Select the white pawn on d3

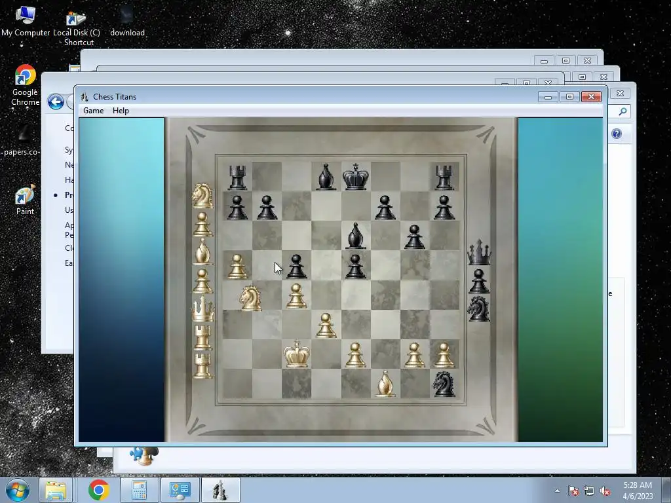[x=326, y=326]
